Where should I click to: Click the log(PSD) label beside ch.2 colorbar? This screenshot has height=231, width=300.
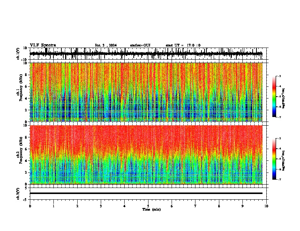(284, 160)
